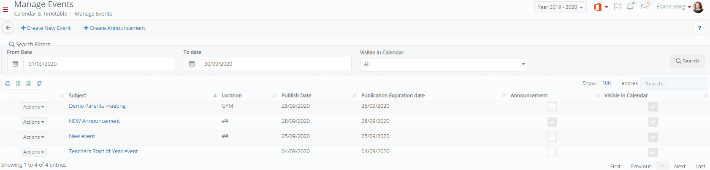
Task: Click the print table icon
Action: (8, 84)
